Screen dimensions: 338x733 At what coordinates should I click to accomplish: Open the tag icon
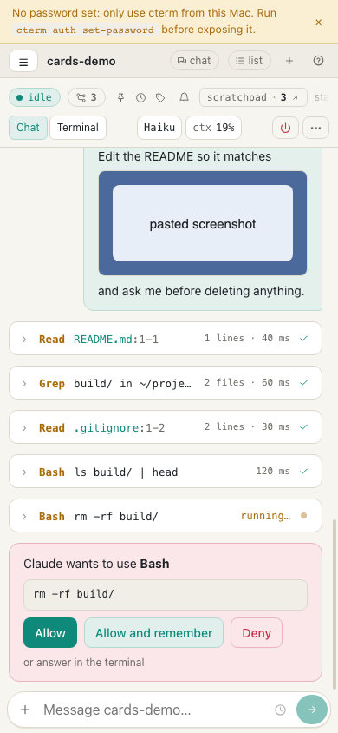click(160, 97)
